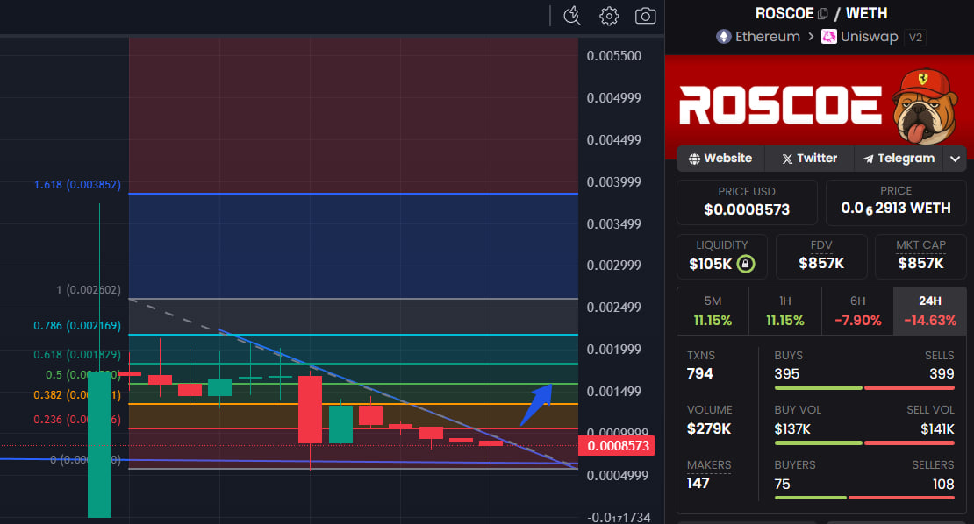Click the X logo on Twitter button
This screenshot has height=524, width=974.
pyautogui.click(x=787, y=159)
